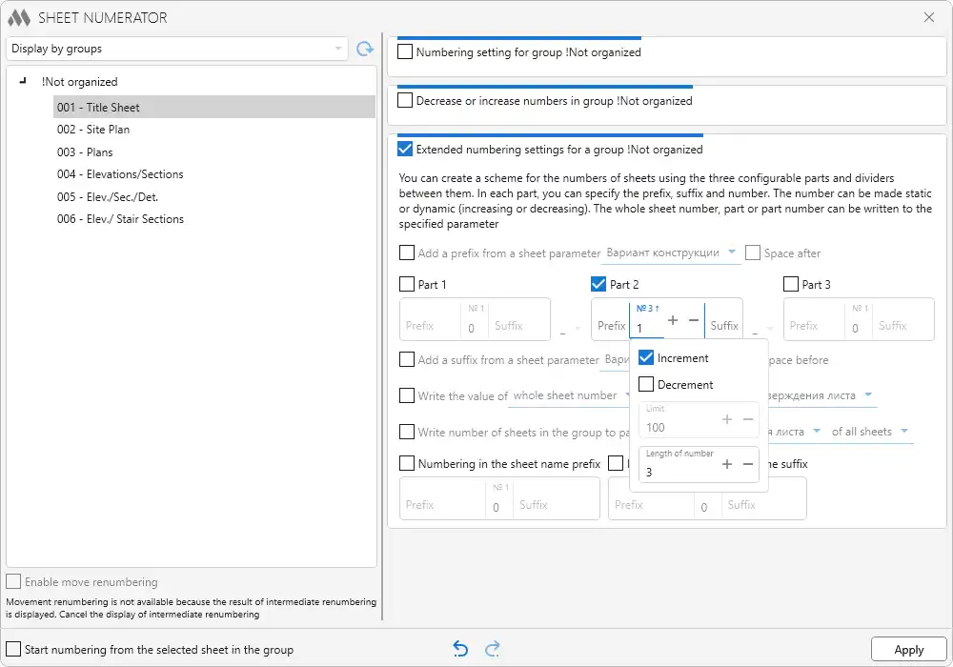Collapse the !Not organized group arrow
This screenshot has width=953, height=667.
click(23, 82)
